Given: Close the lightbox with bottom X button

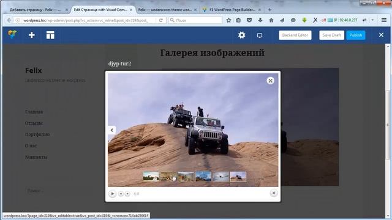Looking at the screenshot, I should coord(274,193).
